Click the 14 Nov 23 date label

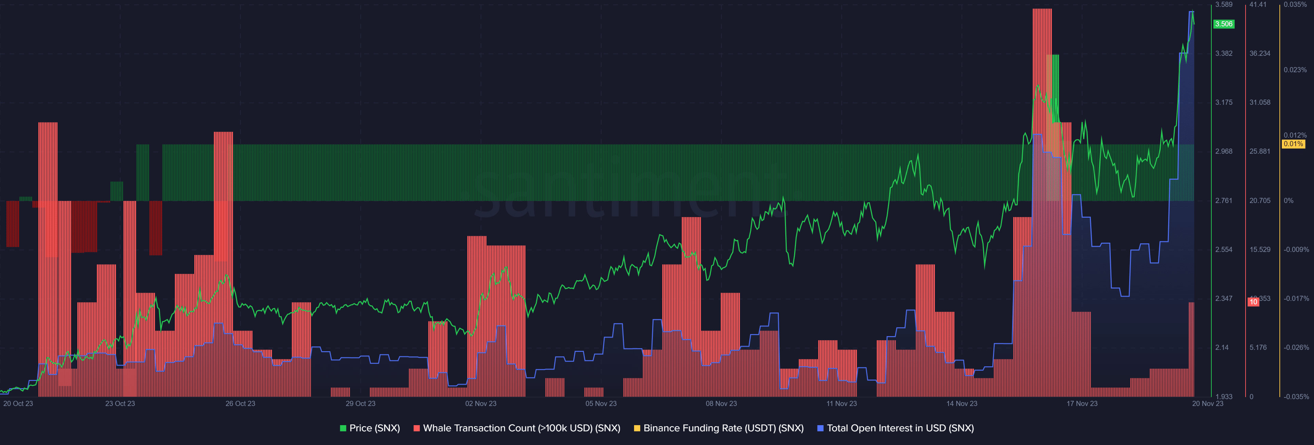(x=962, y=404)
